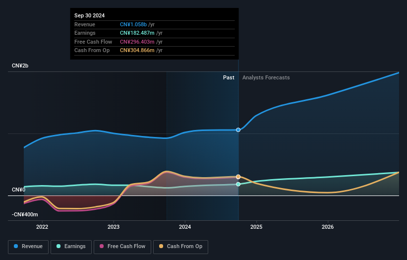Screen dimensions: 407x260
Task: Click the pink Free Cash Flow legend dot
Action: tap(102, 246)
